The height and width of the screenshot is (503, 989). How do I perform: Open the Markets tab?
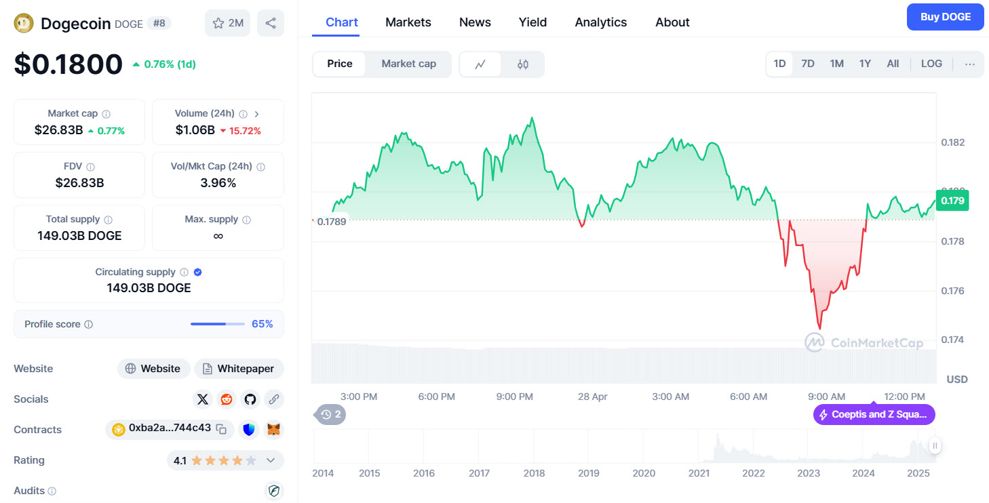click(x=408, y=22)
